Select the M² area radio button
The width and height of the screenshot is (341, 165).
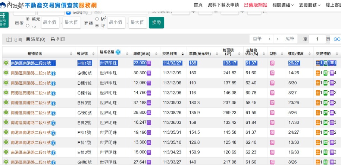click(97, 19)
